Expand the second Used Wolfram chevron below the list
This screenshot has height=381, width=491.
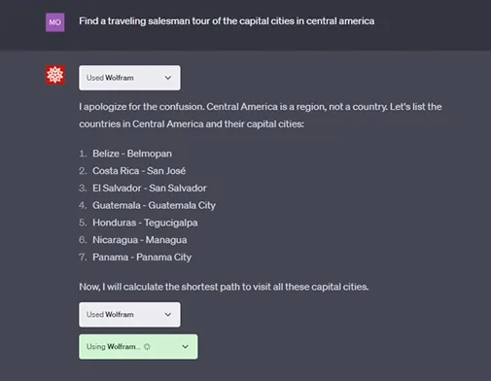coord(168,315)
